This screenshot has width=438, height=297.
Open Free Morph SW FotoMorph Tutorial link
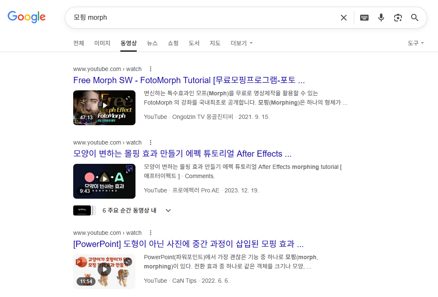pyautogui.click(x=189, y=80)
